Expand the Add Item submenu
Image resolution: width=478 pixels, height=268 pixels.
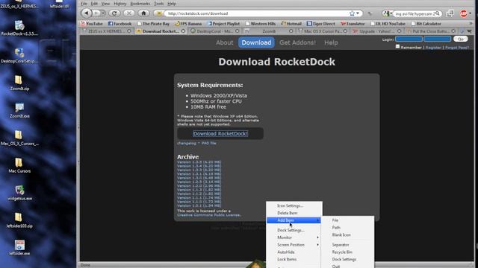[294, 220]
